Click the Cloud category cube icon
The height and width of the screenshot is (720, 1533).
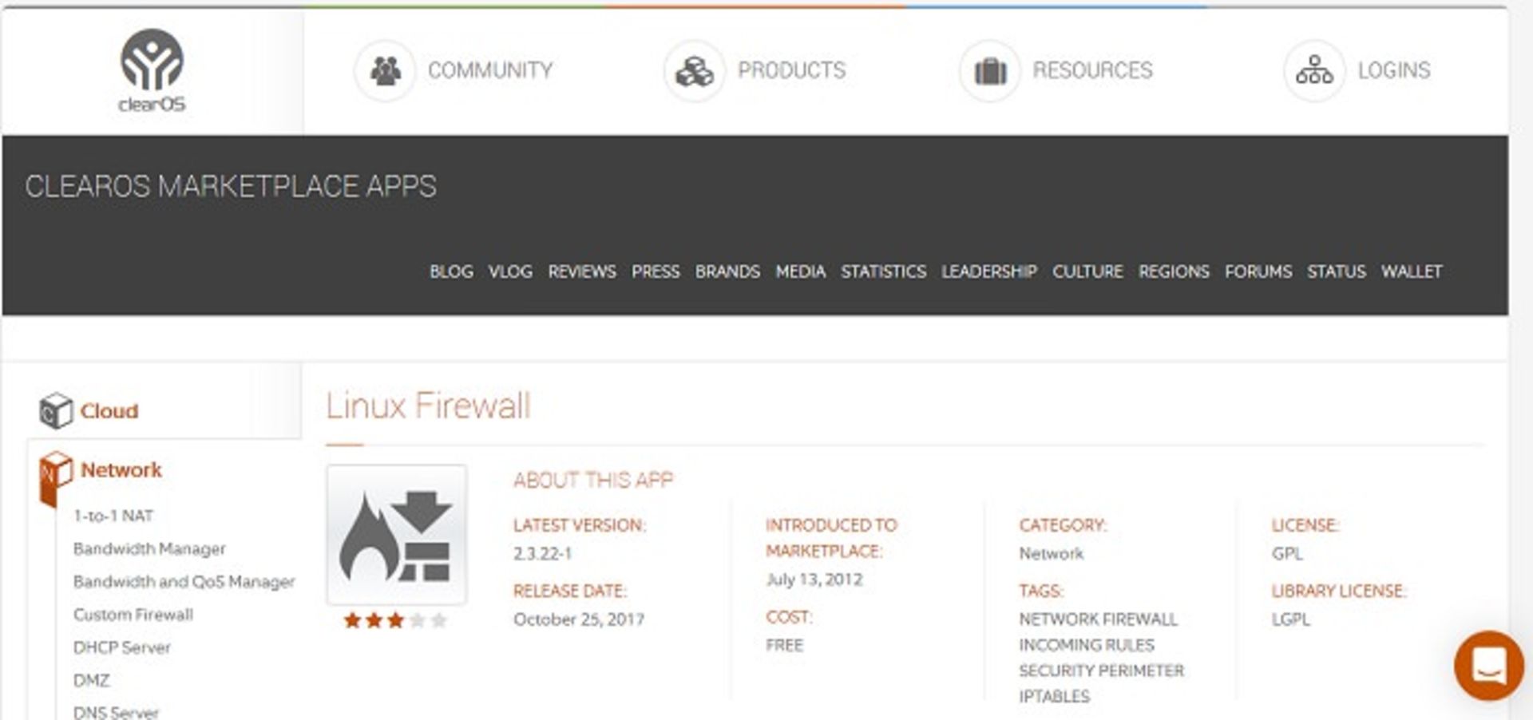(56, 410)
